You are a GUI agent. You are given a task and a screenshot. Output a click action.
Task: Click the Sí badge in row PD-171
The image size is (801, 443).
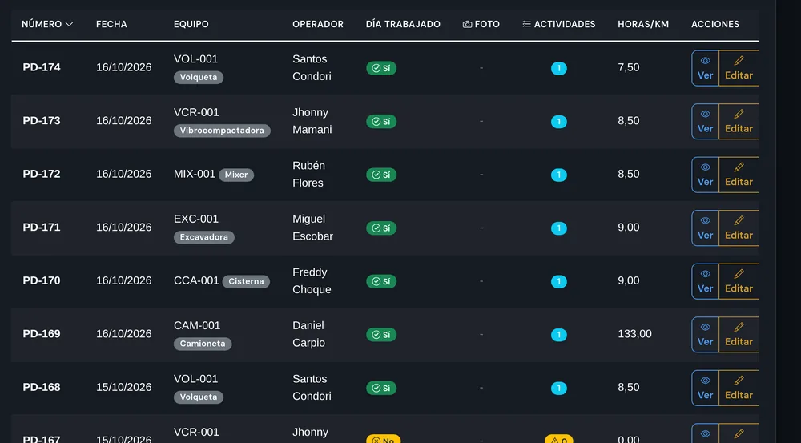point(381,228)
